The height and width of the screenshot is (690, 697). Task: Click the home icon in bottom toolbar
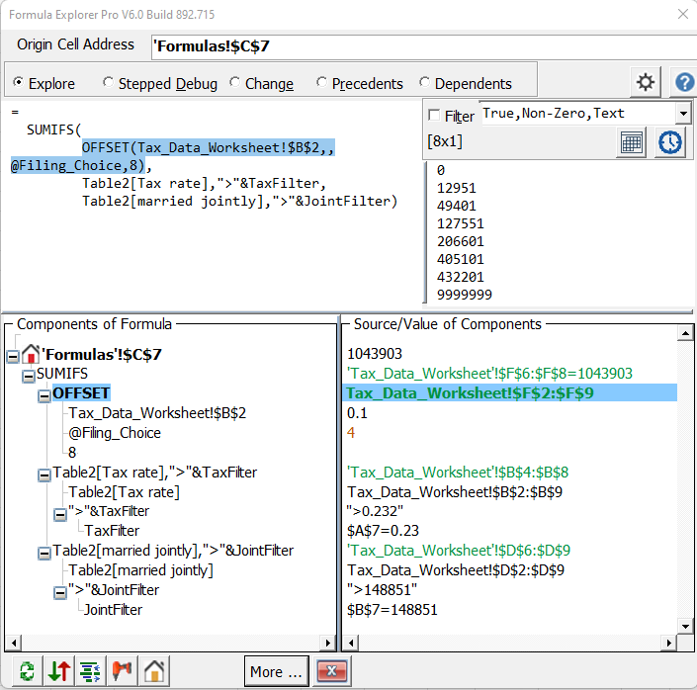coord(154,671)
